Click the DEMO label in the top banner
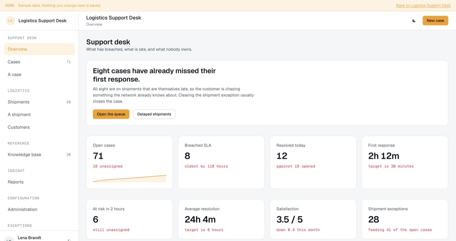 pos(10,6)
